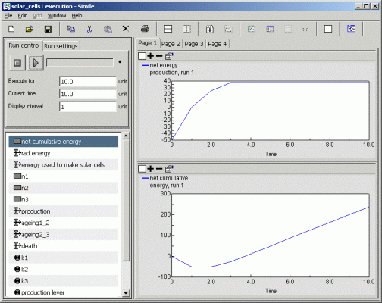Open a file with the folder icon
This screenshot has width=382, height=303.
coord(30,29)
